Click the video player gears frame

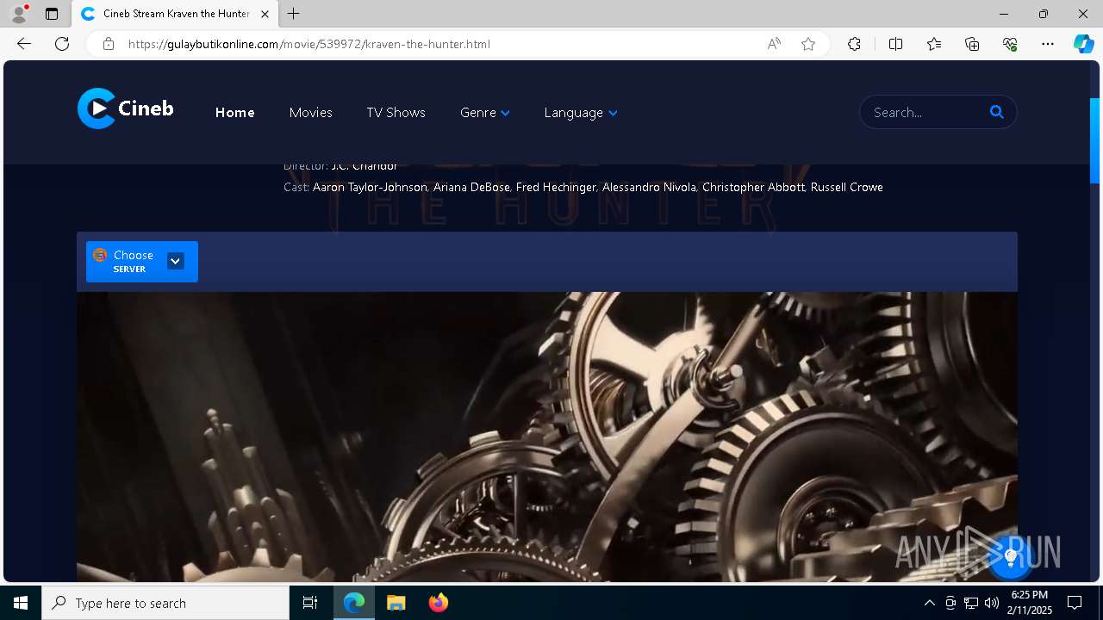[x=547, y=437]
